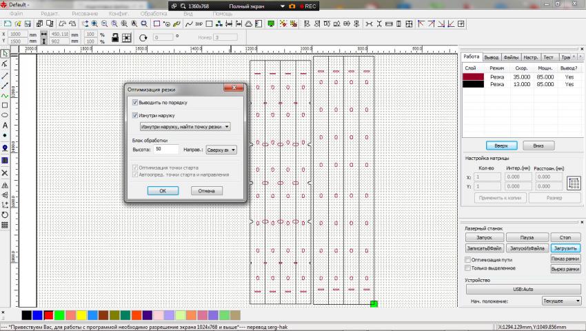
Task: Select the point dot tool
Action: coord(5,135)
